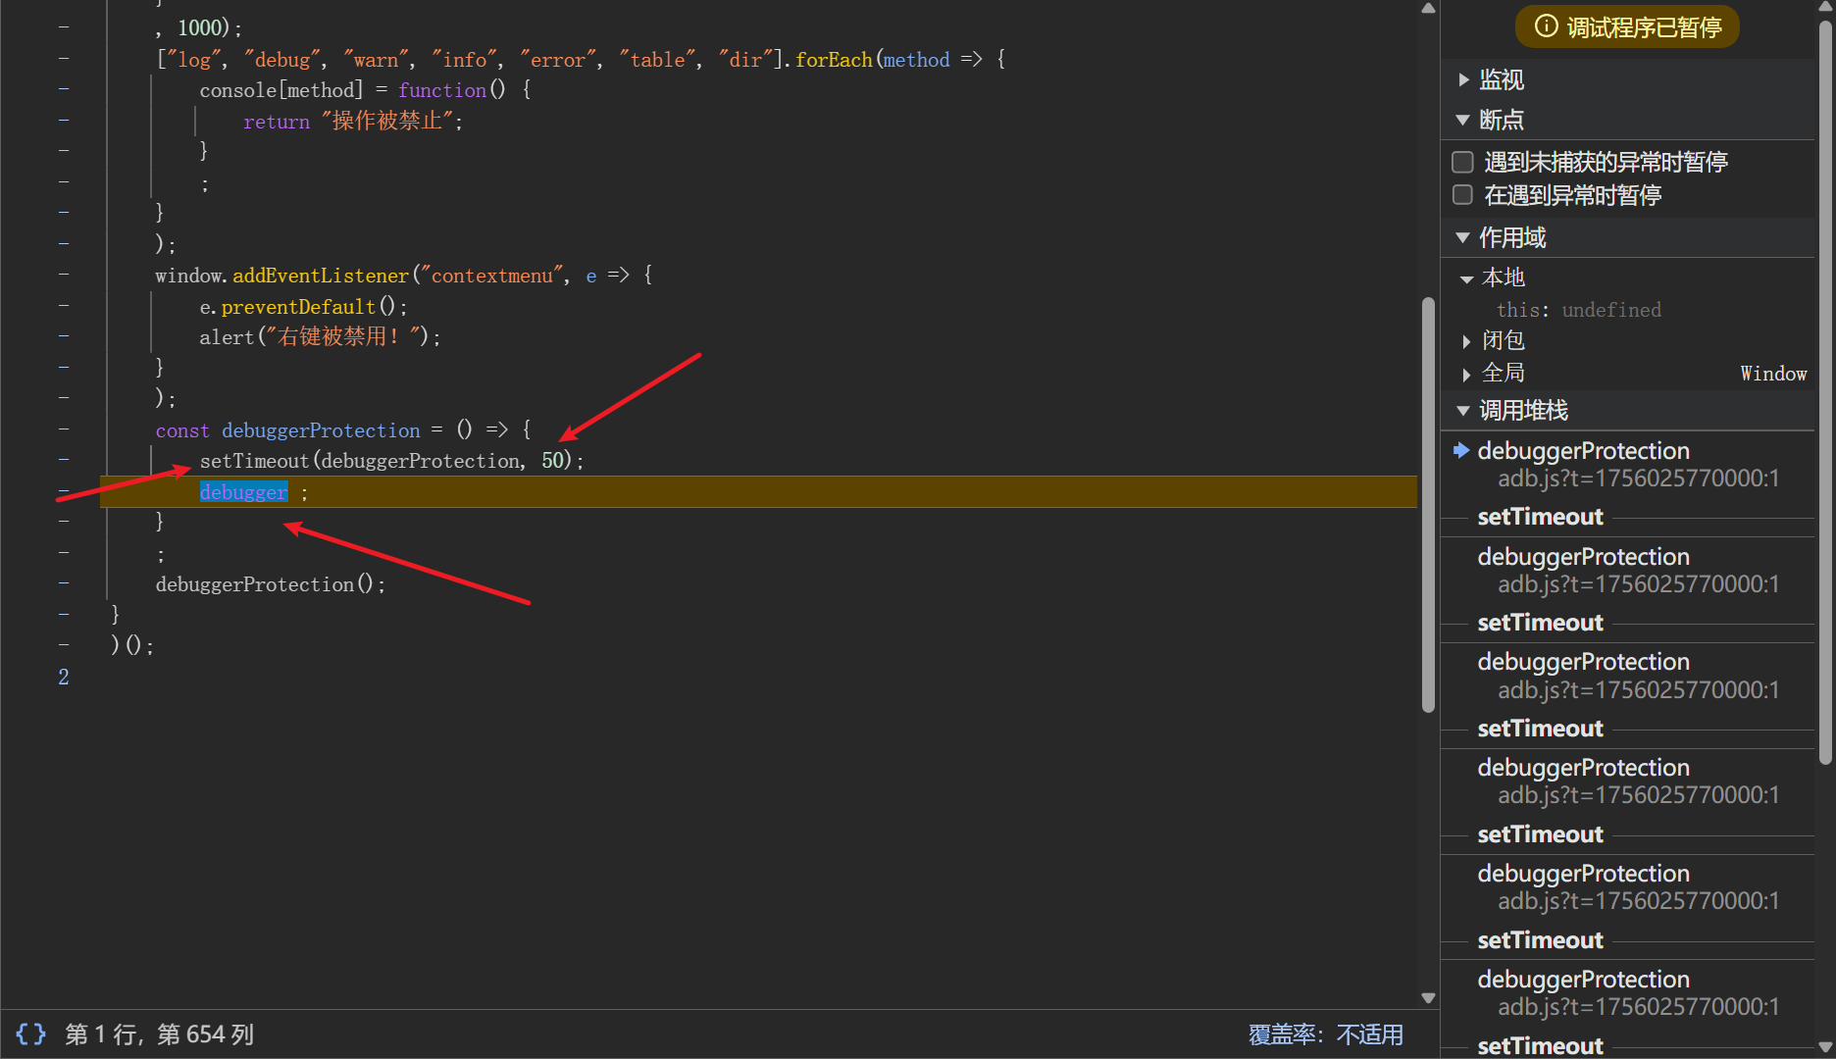
Task: Open the 覆盖率: 不适用 coverage link
Action: pyautogui.click(x=1325, y=1034)
